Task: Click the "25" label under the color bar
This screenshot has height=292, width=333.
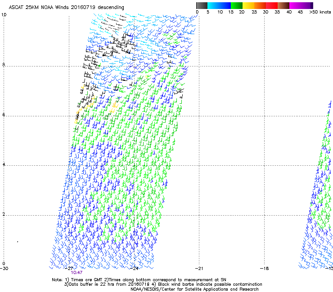Action: point(254,12)
